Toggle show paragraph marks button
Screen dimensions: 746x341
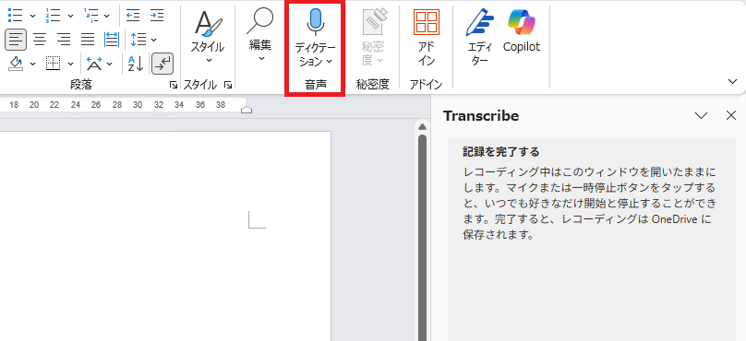click(x=162, y=64)
